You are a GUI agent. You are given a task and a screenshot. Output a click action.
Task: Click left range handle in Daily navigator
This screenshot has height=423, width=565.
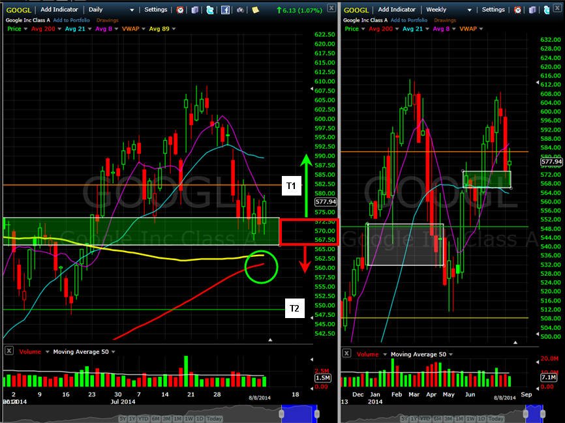(x=282, y=414)
